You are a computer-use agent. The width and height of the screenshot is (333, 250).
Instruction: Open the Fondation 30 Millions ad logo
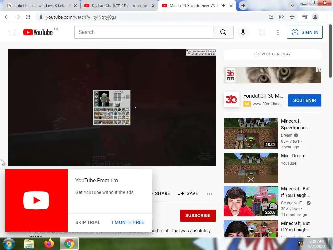pyautogui.click(x=232, y=100)
